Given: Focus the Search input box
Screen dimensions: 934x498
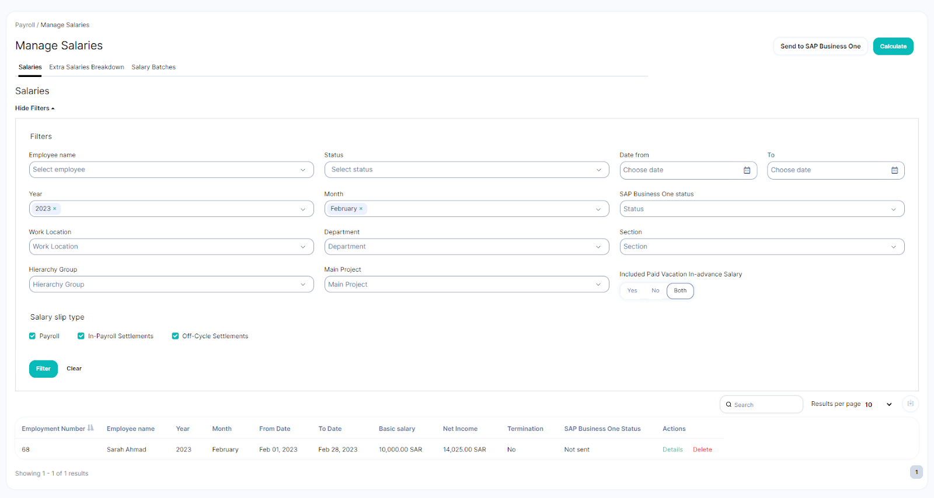Looking at the screenshot, I should [x=761, y=405].
